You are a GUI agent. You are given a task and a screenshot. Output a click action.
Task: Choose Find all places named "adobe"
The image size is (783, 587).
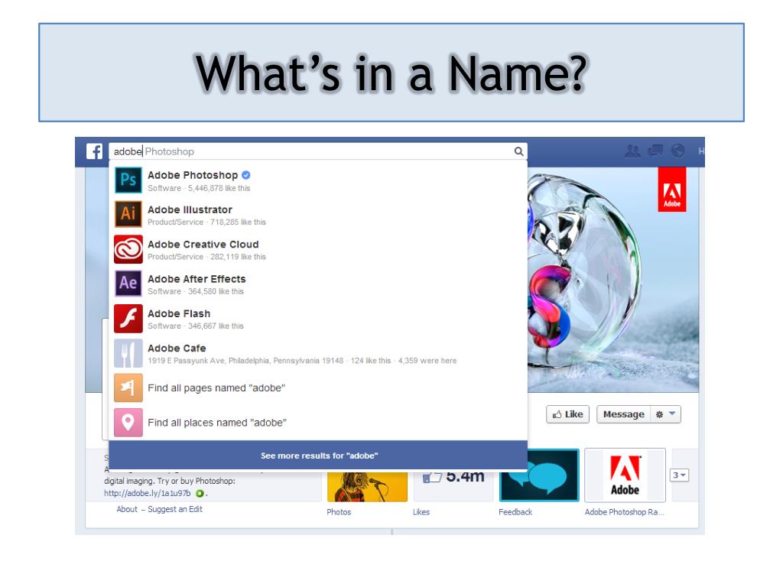pos(318,422)
